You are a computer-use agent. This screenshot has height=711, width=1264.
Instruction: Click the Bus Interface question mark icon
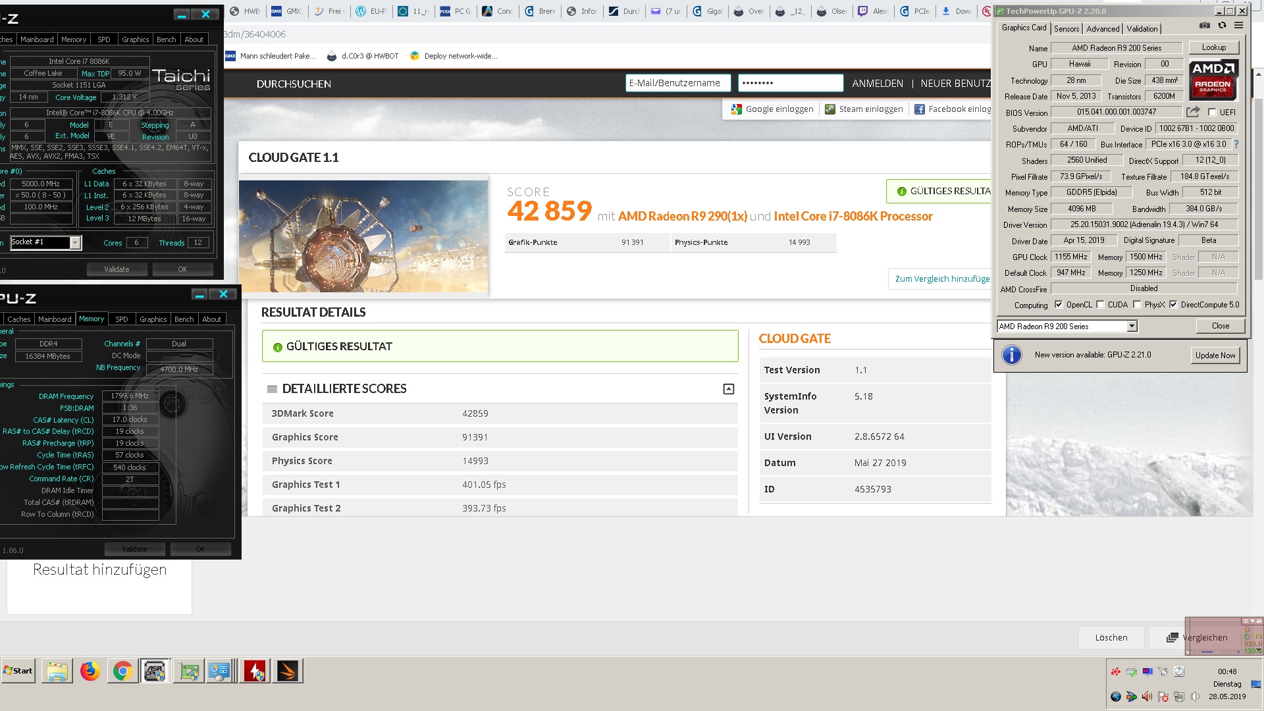click(1236, 144)
